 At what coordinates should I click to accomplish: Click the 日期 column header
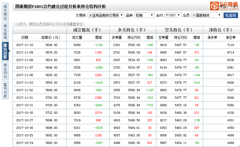(x=25, y=37)
